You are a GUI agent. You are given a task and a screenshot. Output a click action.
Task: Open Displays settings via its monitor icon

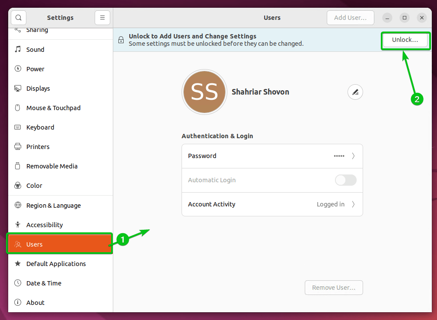[18, 88]
